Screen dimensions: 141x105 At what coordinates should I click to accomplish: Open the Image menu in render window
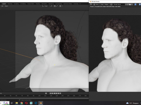point(106,4)
